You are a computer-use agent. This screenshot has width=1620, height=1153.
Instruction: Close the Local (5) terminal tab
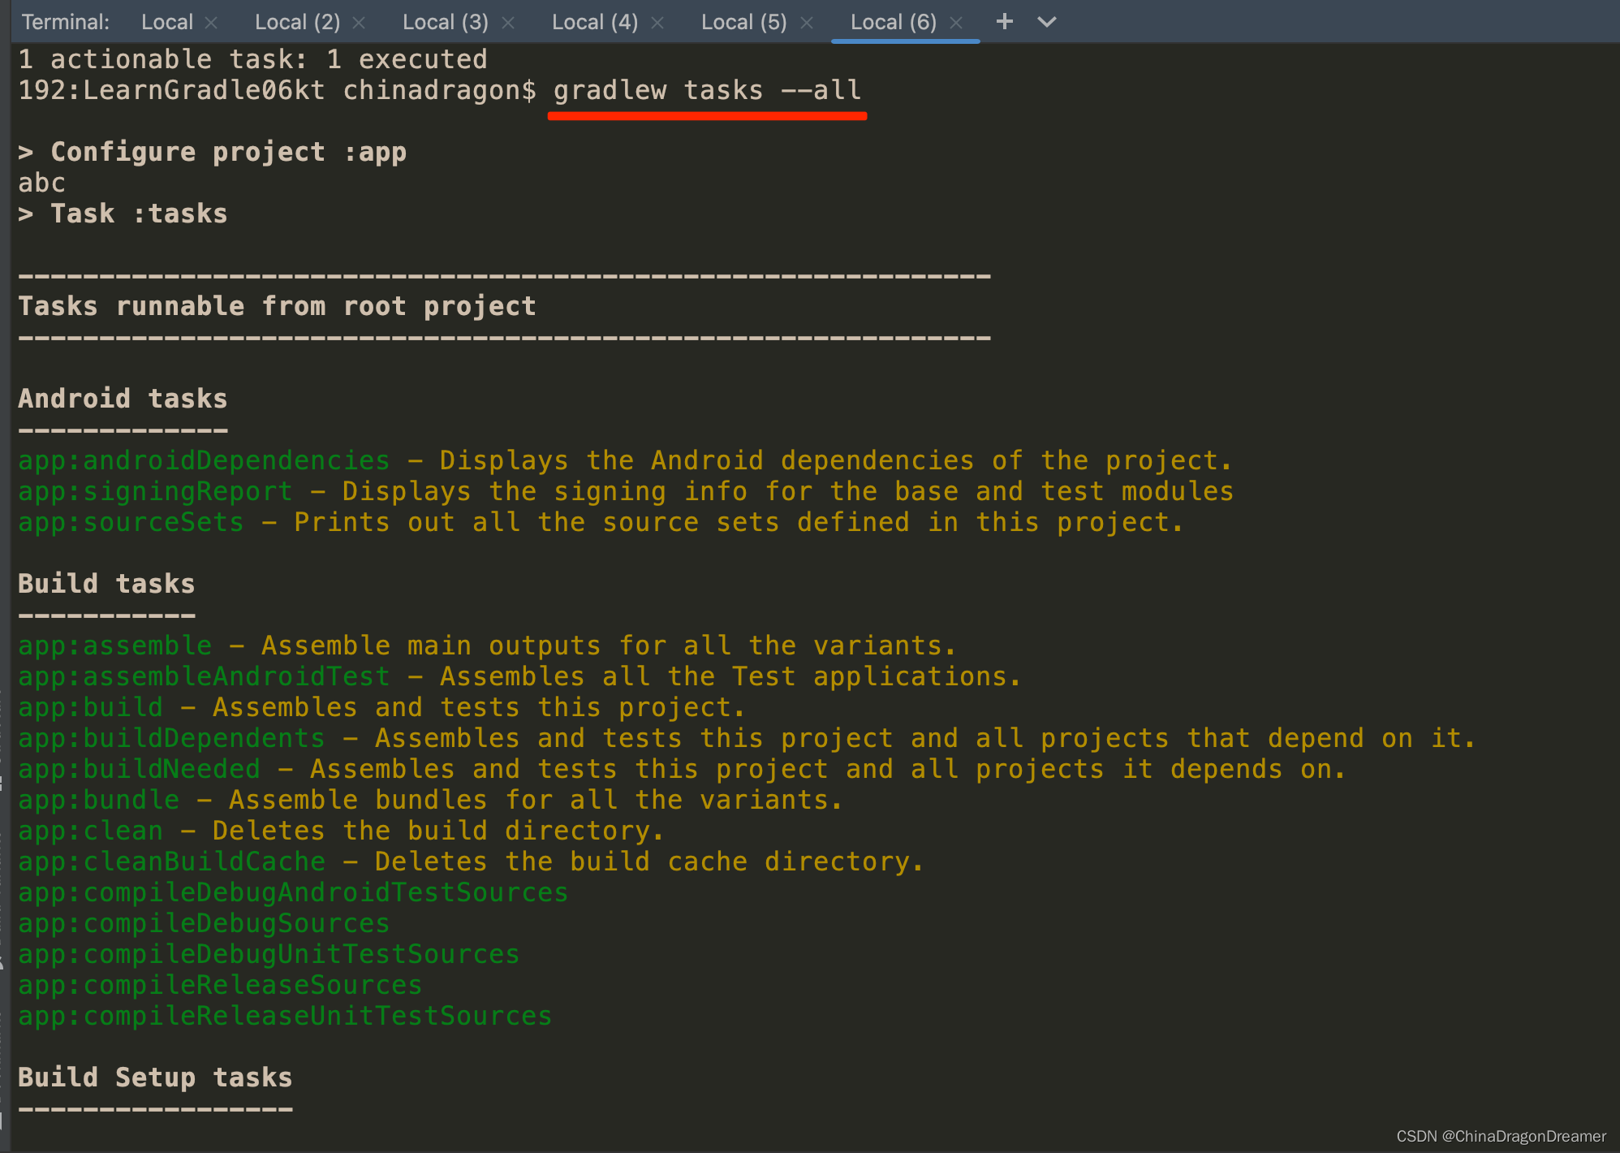[807, 23]
